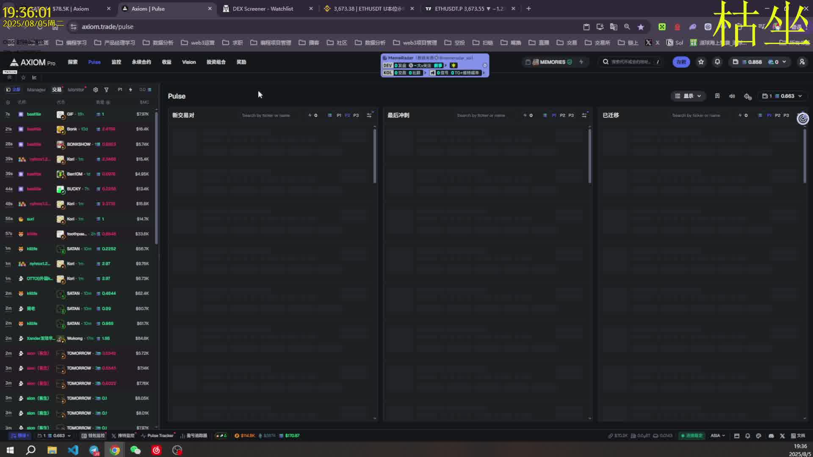Screen dimensions: 813x457
Task: Open Pulse Tracker in bottom bar
Action: (x=158, y=436)
